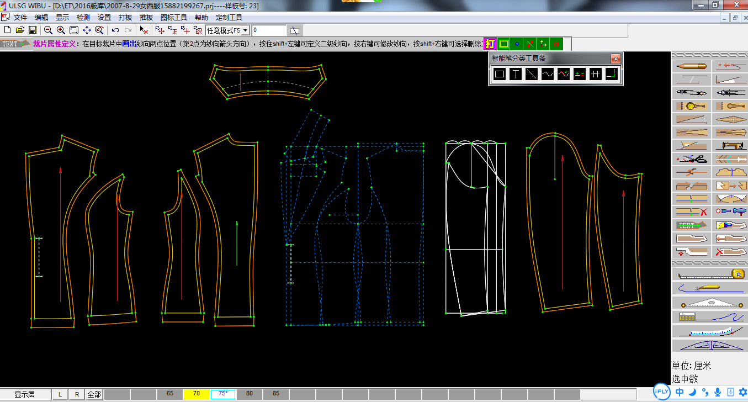Close the 智能笔分类工具条 floating panel
This screenshot has height=402, width=748.
pyautogui.click(x=615, y=59)
